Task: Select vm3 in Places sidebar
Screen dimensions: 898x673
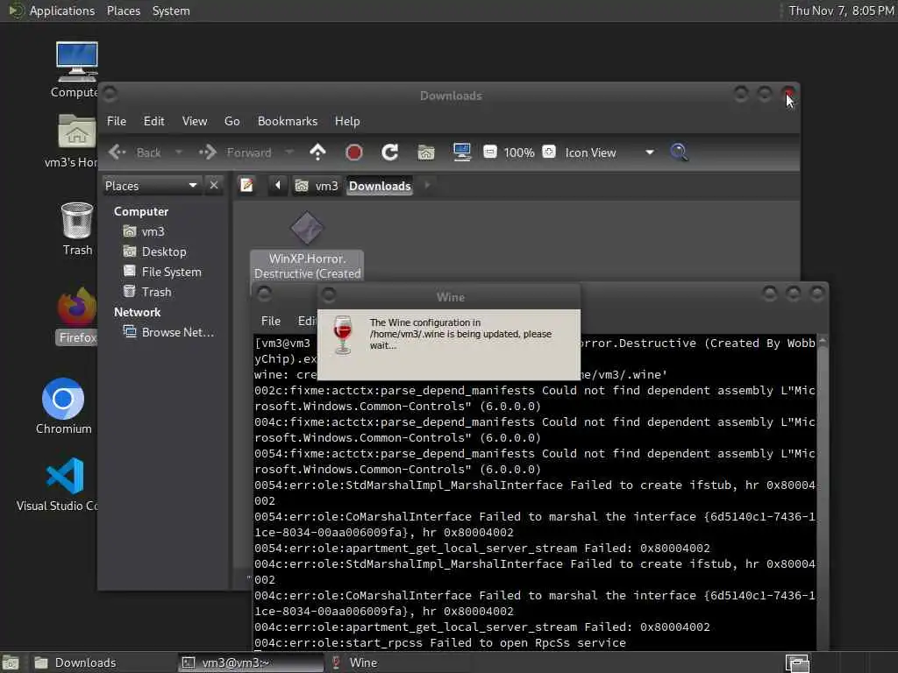Action: coord(144,231)
